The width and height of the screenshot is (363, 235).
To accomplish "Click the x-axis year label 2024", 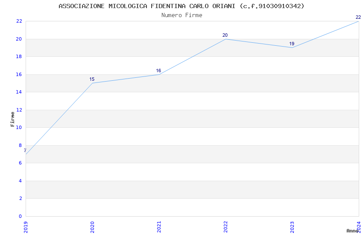I will tap(359, 227).
